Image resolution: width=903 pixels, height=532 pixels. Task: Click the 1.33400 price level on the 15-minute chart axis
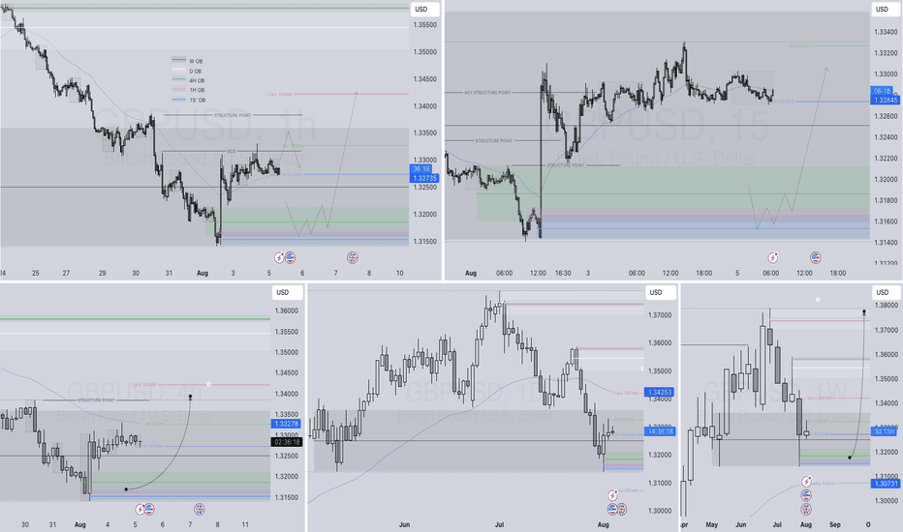click(886, 32)
